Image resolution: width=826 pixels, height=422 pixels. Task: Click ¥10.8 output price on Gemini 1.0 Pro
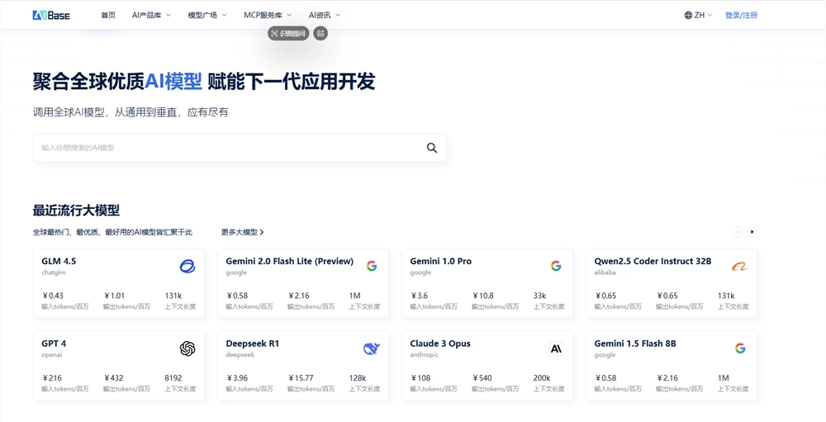(x=483, y=296)
